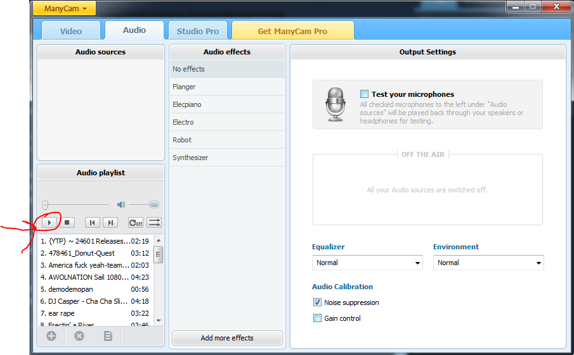Open the playlist document icon
Screen dimensions: 574x355
[108, 336]
